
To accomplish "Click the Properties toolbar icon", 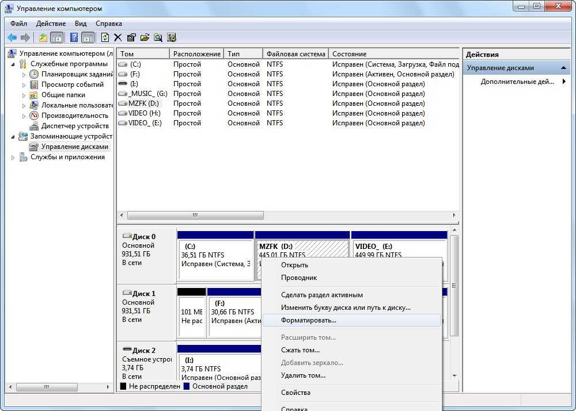I will pos(131,37).
